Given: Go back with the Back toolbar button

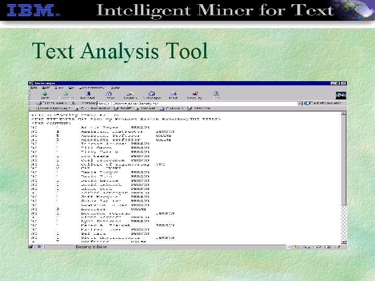Looking at the screenshot, I should 45,95.
